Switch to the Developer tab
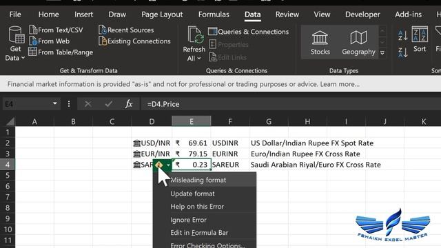The height and width of the screenshot is (248, 441). pyautogui.click(x=362, y=14)
